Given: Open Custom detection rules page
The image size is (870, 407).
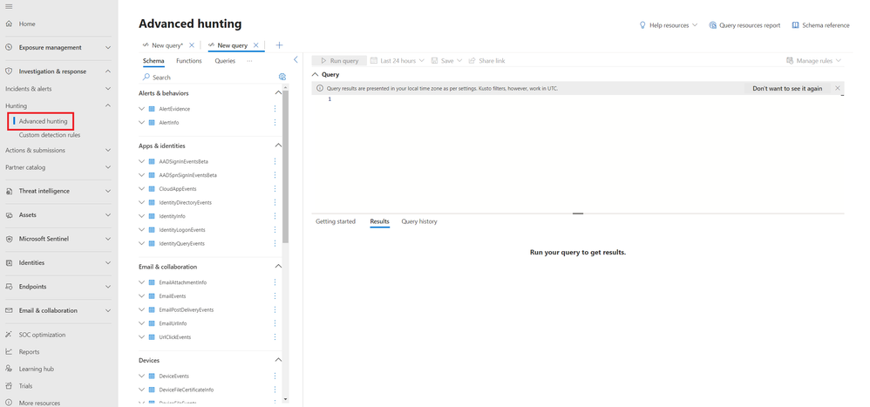Looking at the screenshot, I should pos(50,135).
